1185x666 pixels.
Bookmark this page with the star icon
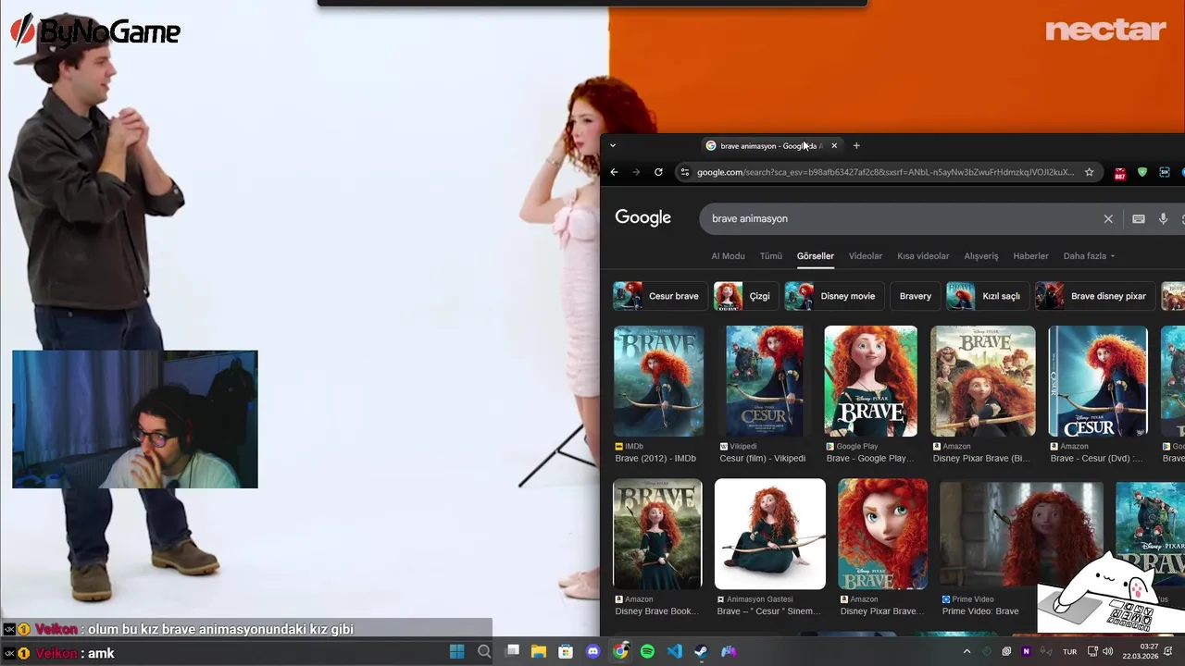point(1090,172)
